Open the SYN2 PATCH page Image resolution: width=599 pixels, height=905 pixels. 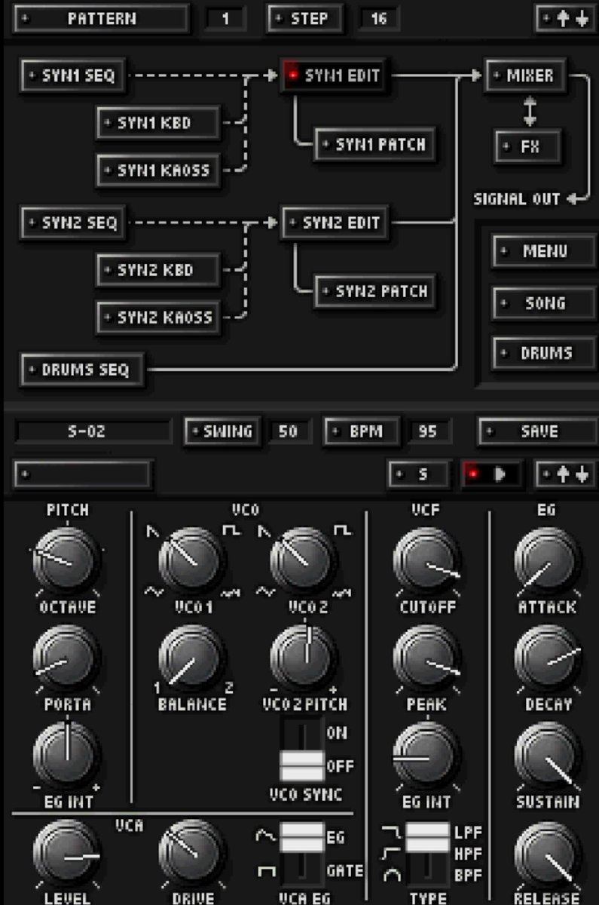tap(374, 291)
